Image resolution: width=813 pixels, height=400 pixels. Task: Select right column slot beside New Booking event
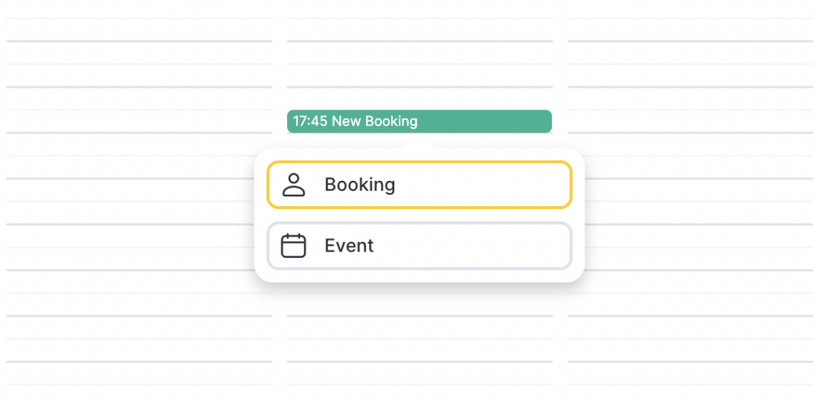(x=690, y=121)
